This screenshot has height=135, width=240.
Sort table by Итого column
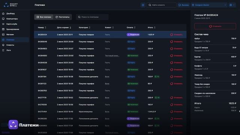coord(151,27)
